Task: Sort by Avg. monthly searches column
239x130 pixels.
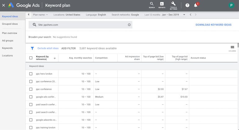Action: [x=80, y=58]
